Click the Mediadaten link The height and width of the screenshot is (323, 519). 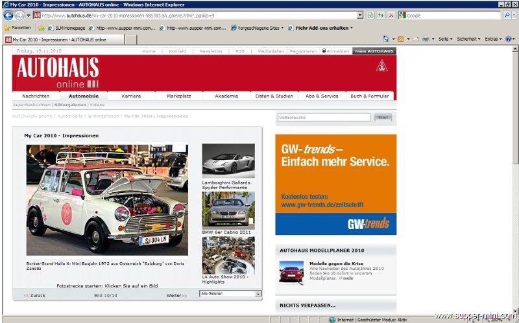(x=271, y=51)
